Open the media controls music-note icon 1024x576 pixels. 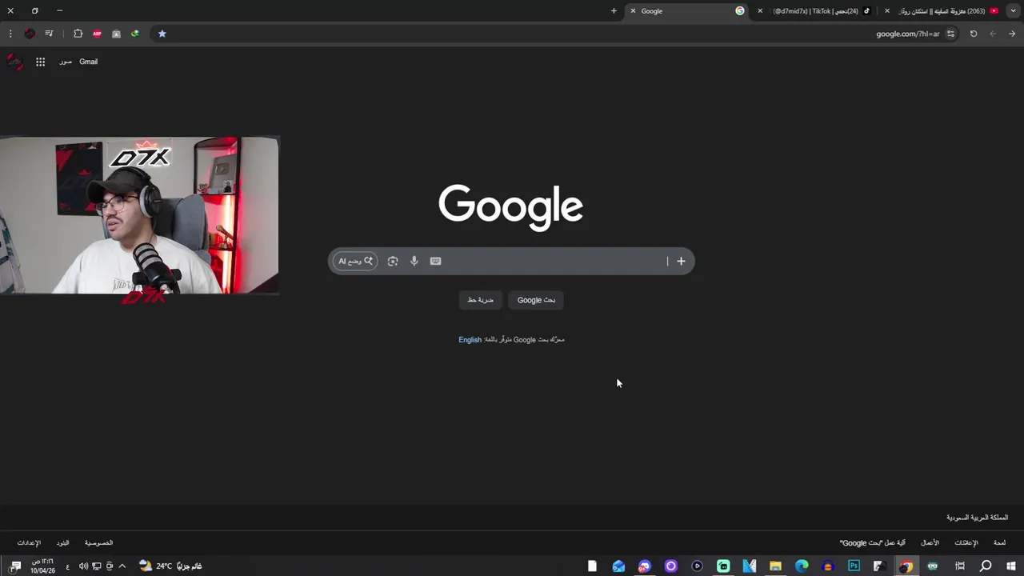(x=49, y=34)
